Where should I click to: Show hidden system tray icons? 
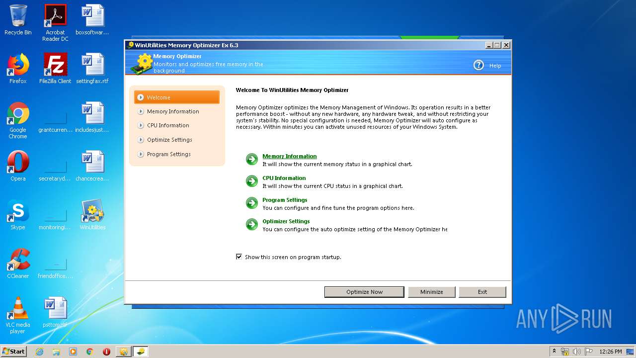click(554, 351)
